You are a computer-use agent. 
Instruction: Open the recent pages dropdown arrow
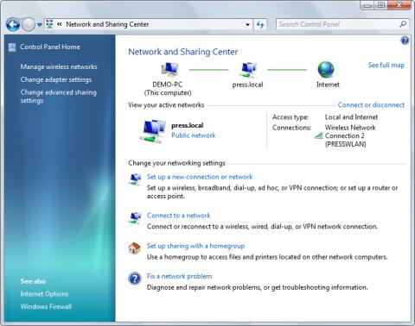tap(40, 25)
